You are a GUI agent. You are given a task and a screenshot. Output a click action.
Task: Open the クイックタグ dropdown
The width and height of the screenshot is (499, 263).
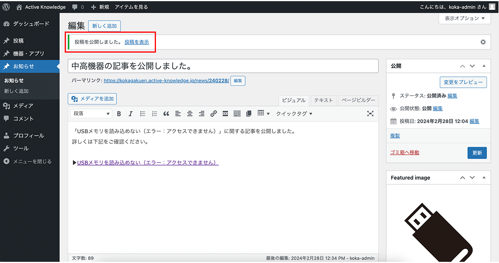(294, 114)
